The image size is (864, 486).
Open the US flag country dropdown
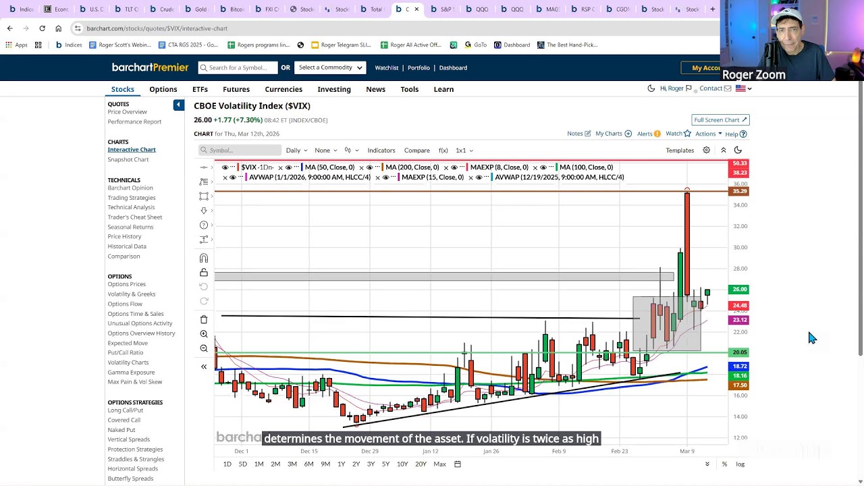(x=743, y=88)
